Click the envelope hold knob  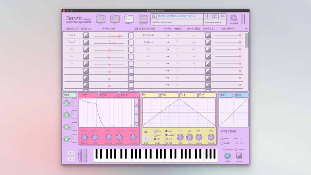[x=95, y=137]
